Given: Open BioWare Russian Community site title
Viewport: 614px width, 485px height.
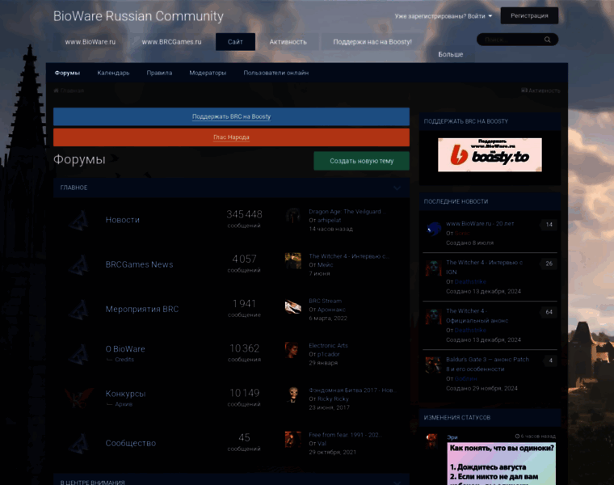Looking at the screenshot, I should coord(138,16).
